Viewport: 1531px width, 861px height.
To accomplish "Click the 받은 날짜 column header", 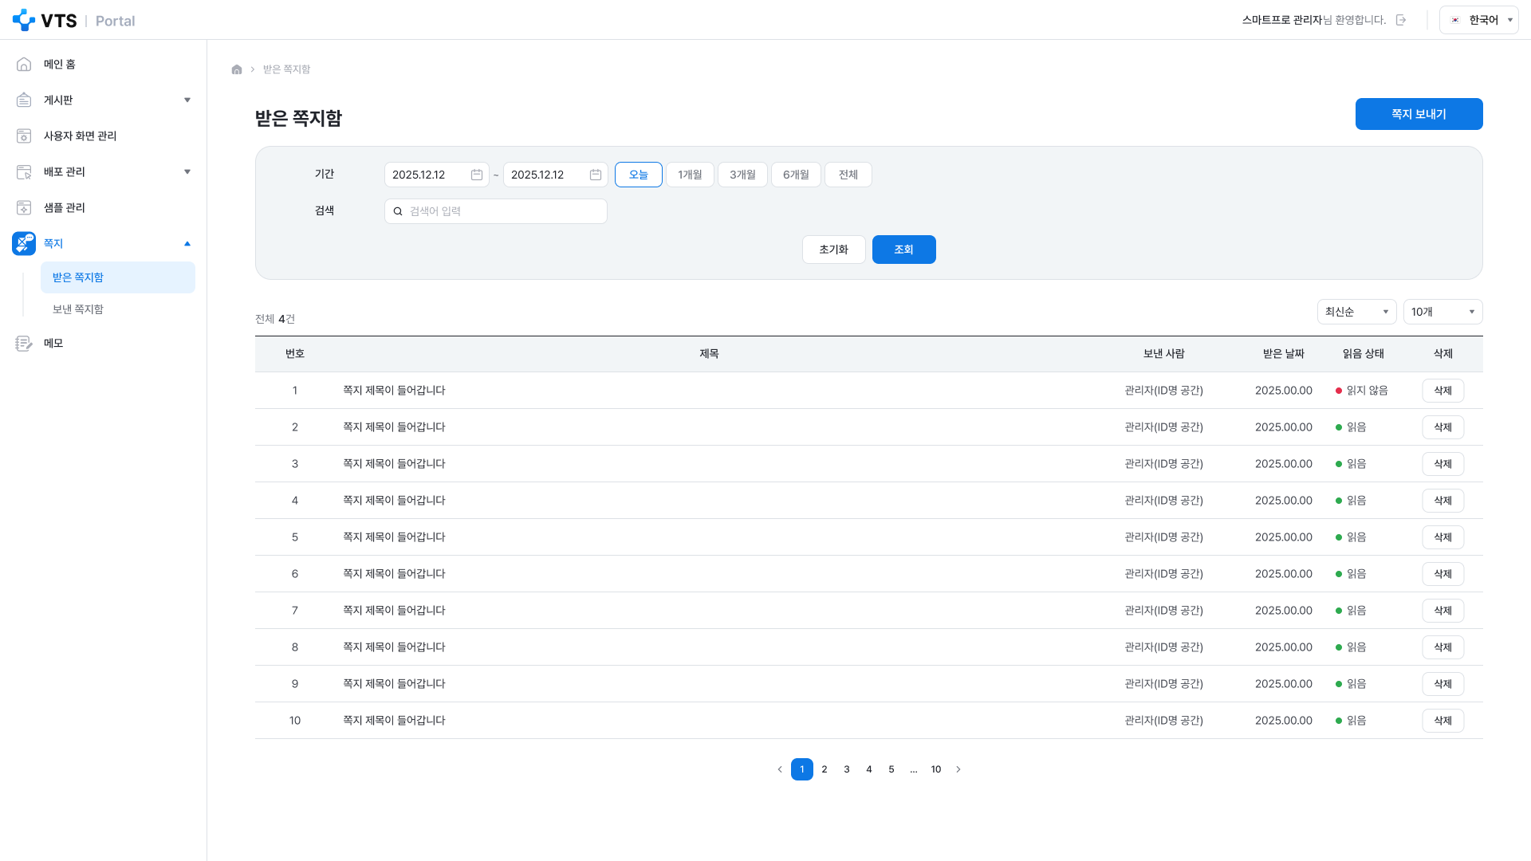I will [1284, 354].
